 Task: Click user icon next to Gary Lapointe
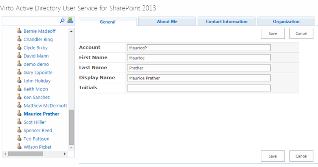coord(19,72)
